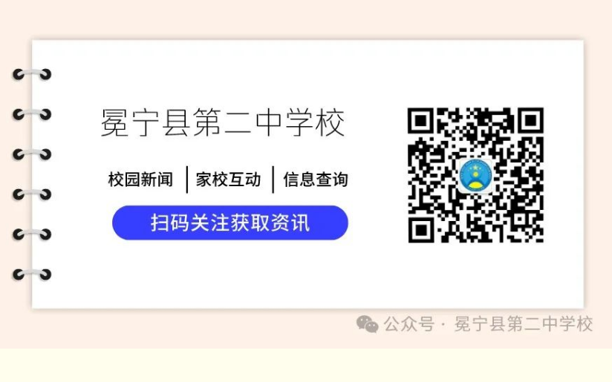This screenshot has width=612, height=382.
Task: Click the fifth spiral binder ring from top
Action: (32, 234)
